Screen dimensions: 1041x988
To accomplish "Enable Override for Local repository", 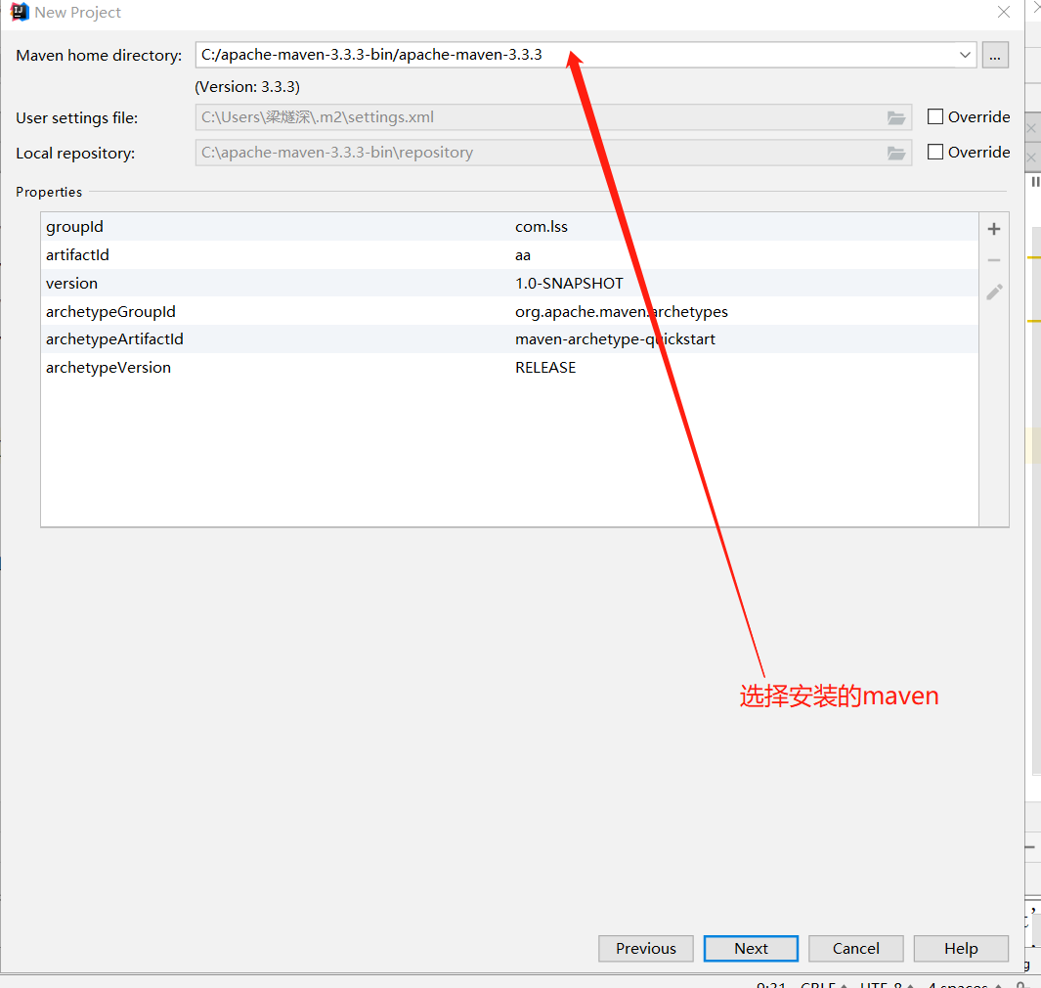I will coord(934,153).
